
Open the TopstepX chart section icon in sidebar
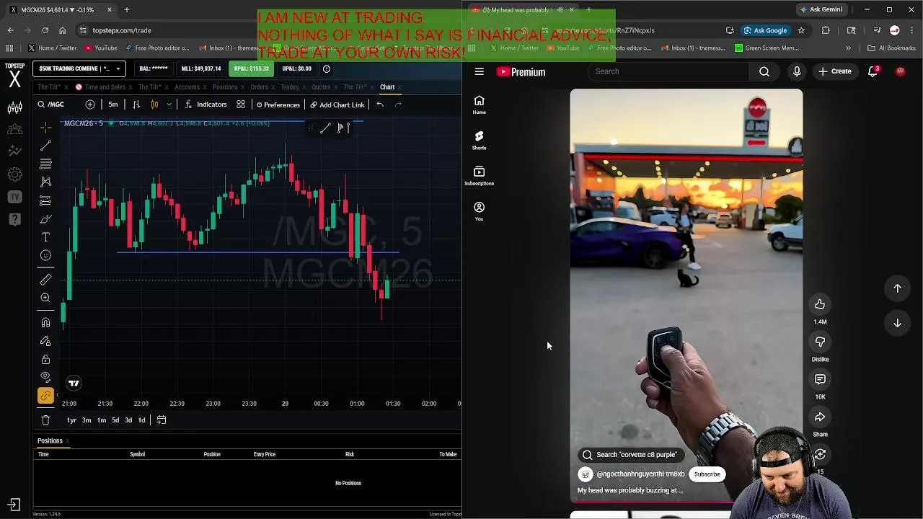click(14, 107)
